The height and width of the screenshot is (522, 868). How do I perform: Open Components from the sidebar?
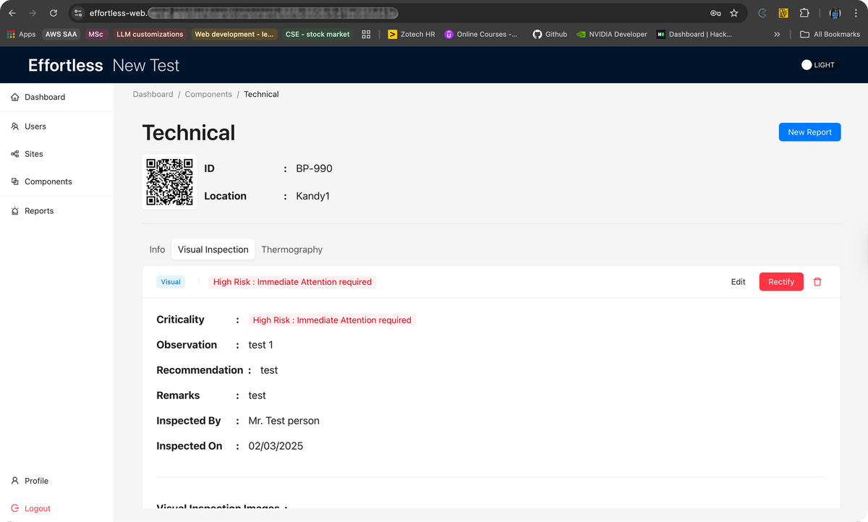[x=48, y=181]
